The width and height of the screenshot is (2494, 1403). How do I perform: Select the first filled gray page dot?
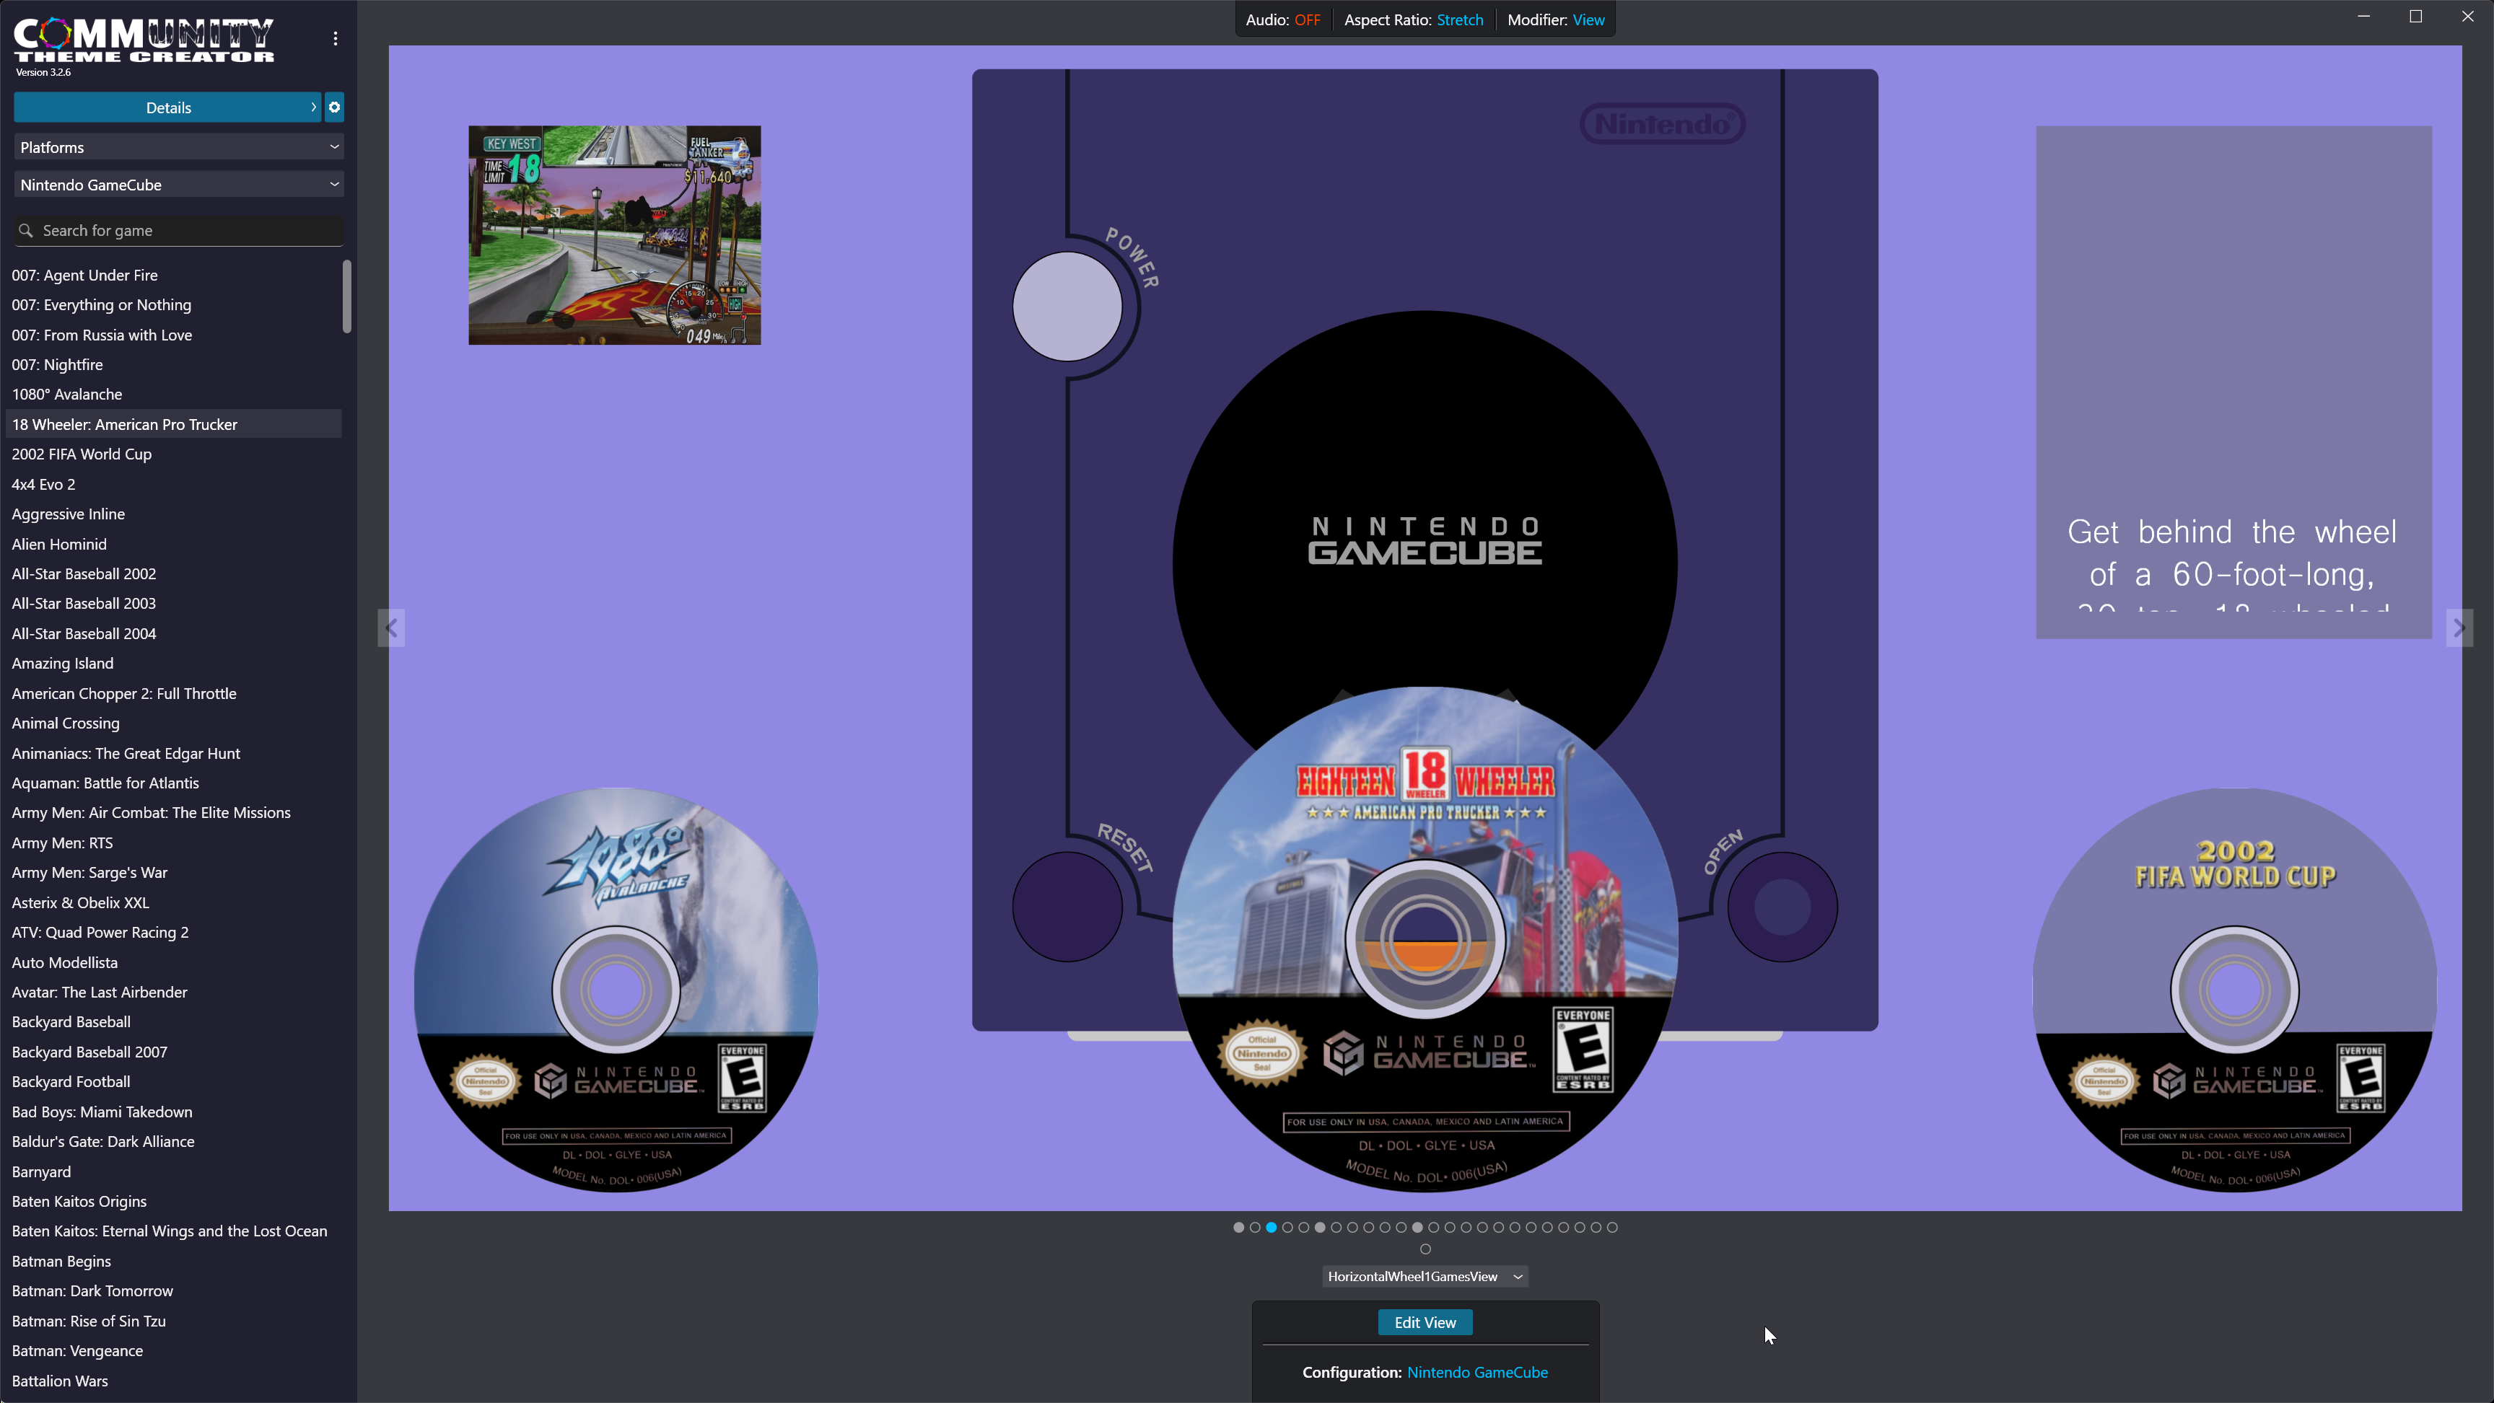(x=1238, y=1227)
